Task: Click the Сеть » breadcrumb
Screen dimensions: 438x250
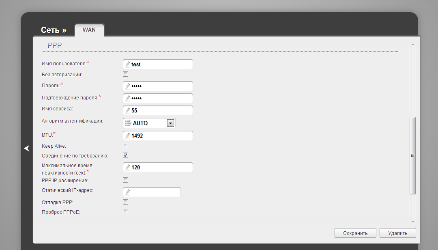Action: (54, 30)
